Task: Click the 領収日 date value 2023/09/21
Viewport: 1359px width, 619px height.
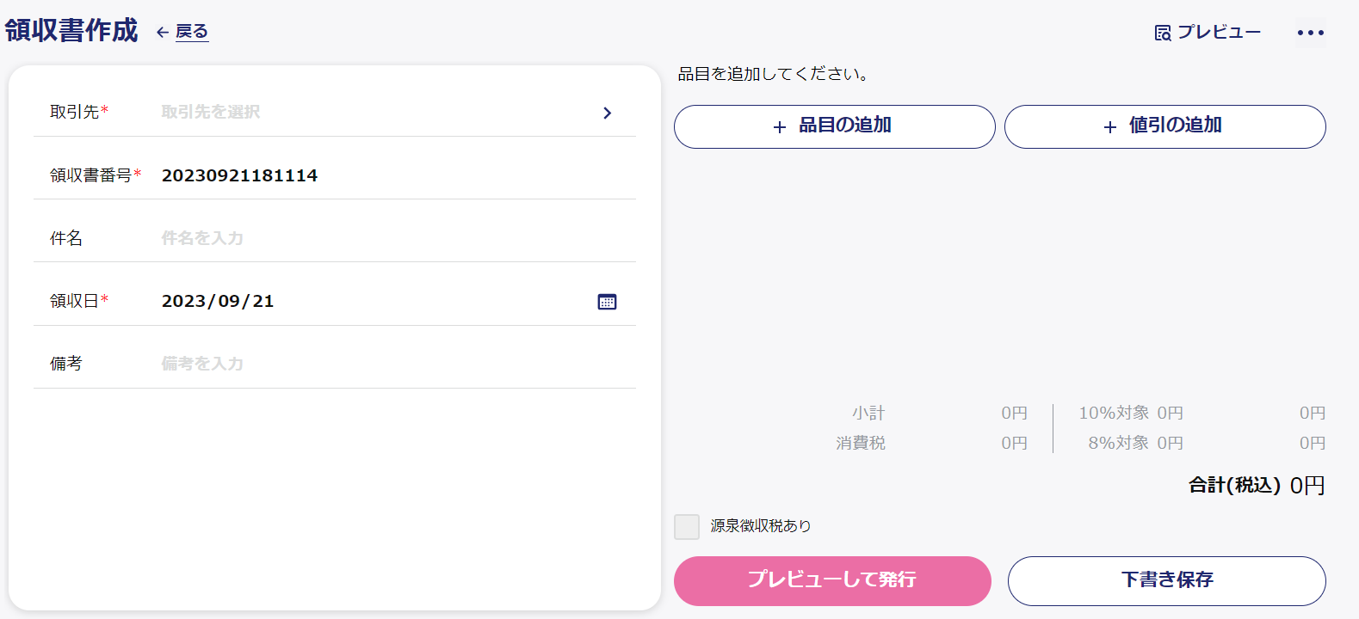Action: (218, 301)
